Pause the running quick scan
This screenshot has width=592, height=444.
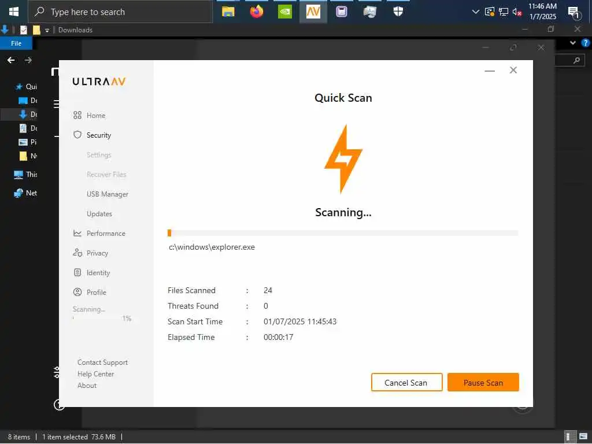click(483, 383)
